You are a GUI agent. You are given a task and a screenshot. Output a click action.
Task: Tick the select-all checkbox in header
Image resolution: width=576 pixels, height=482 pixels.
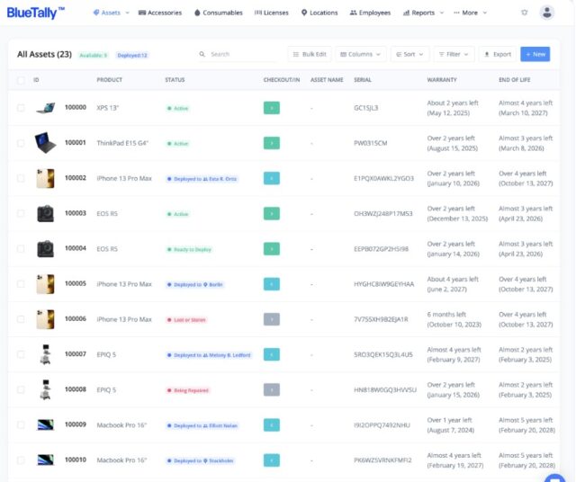pyautogui.click(x=21, y=80)
